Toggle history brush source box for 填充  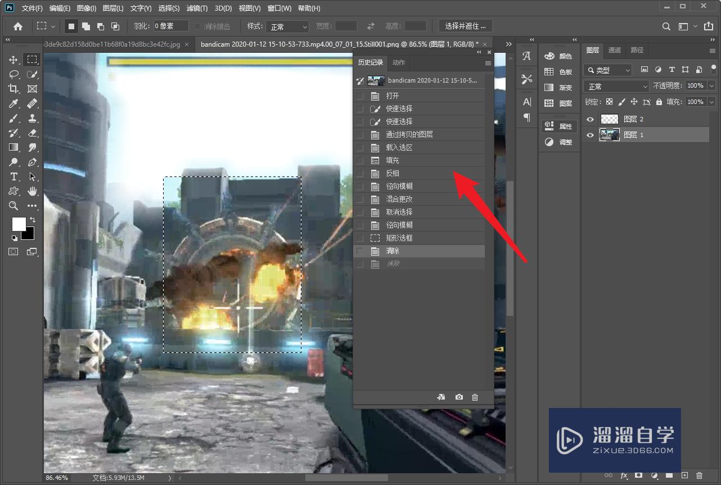pos(360,161)
